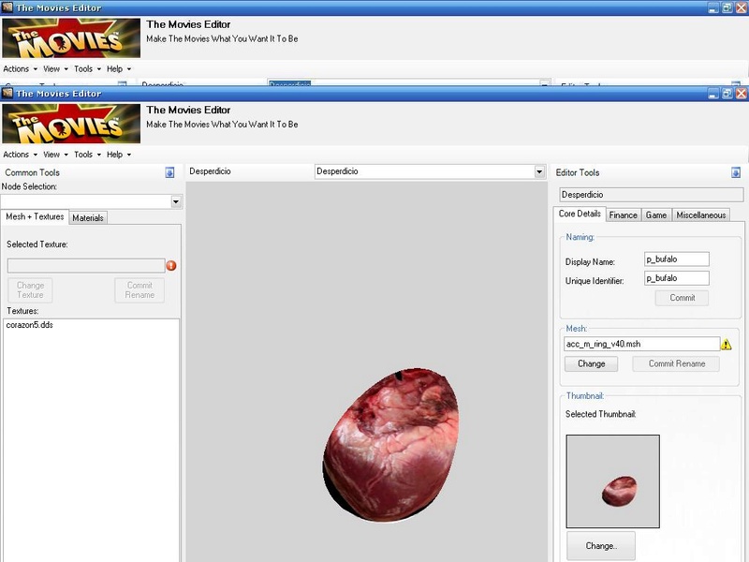Click the back window title bar app icon

[7, 7]
